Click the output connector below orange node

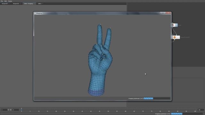tap(175, 40)
